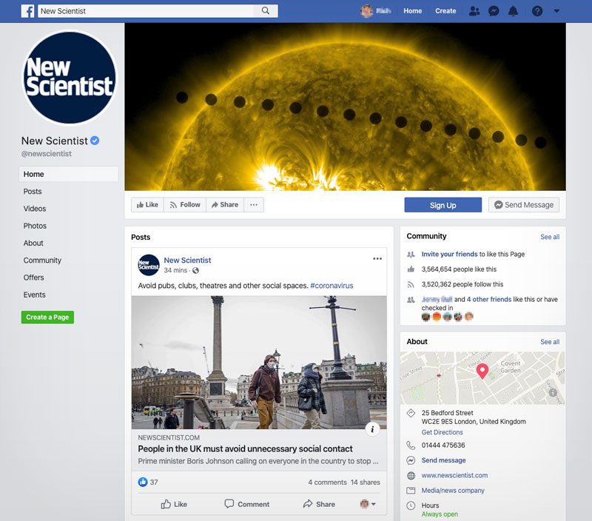Open the notifications bell icon
The width and height of the screenshot is (592, 521).
(x=513, y=11)
